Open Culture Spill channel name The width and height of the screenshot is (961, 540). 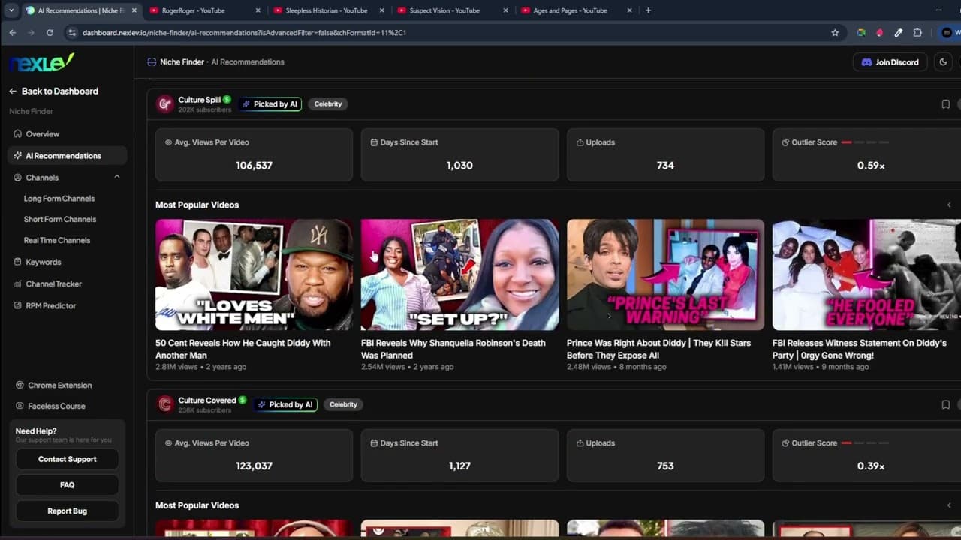(x=200, y=100)
